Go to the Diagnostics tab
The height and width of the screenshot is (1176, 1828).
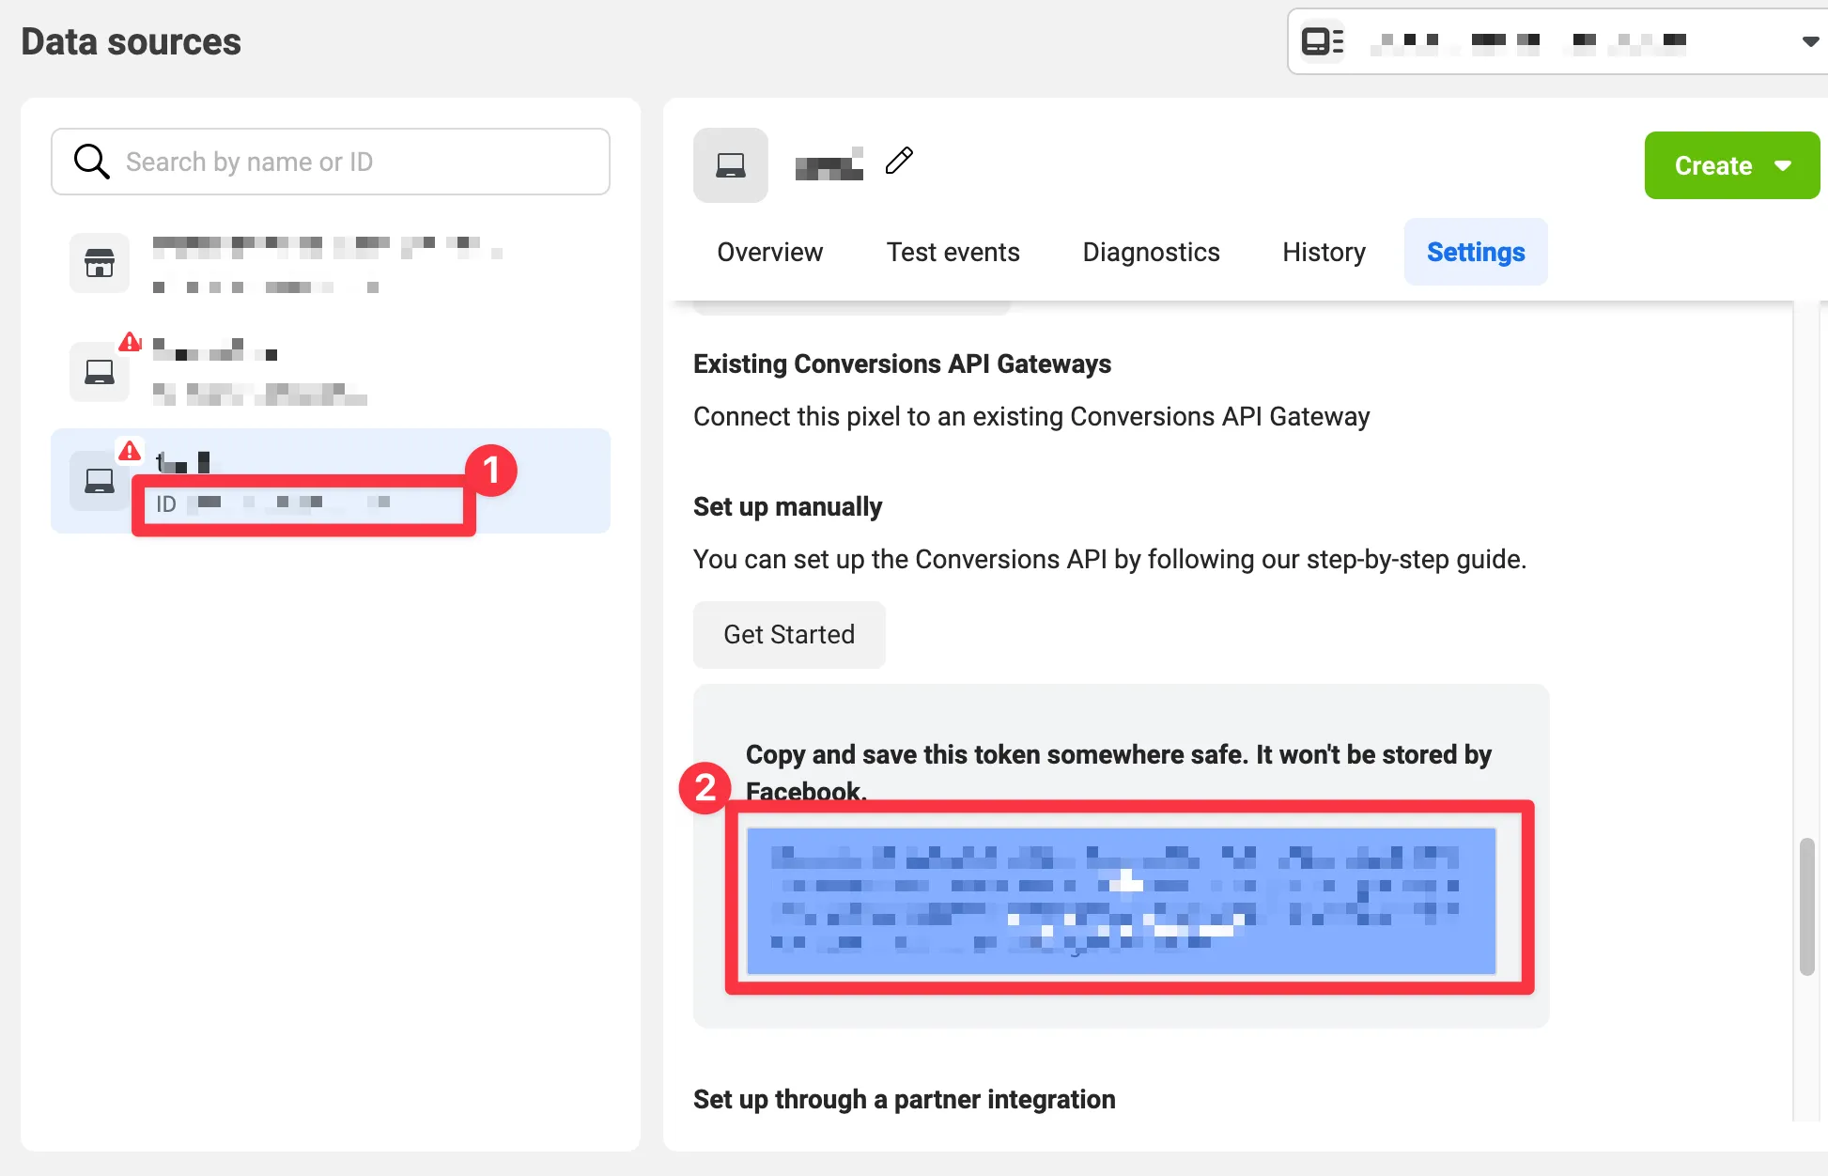point(1151,252)
